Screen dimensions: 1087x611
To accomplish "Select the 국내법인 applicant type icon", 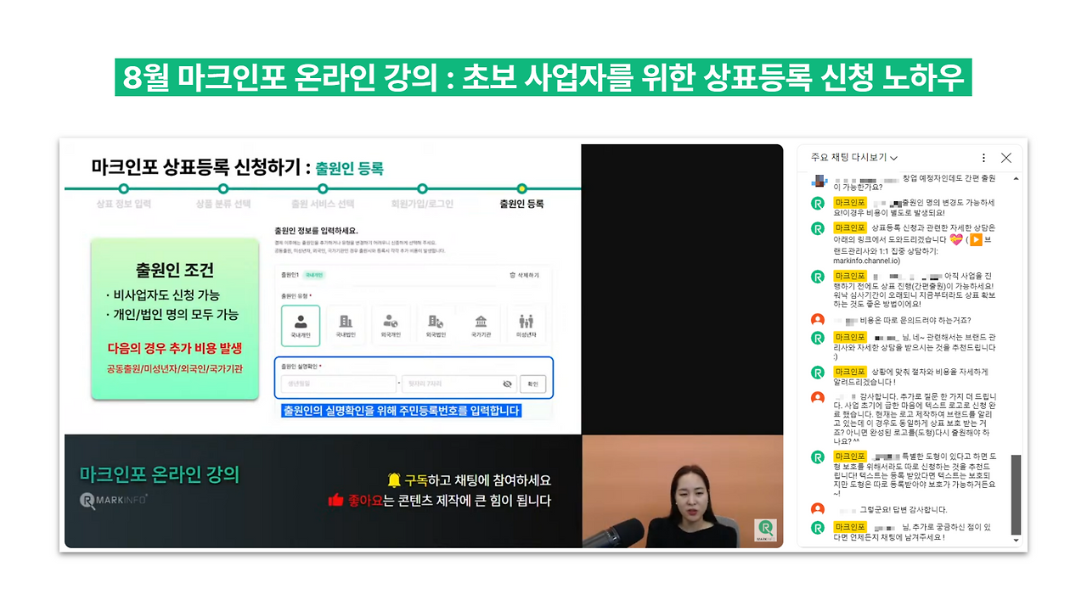I will click(x=346, y=326).
